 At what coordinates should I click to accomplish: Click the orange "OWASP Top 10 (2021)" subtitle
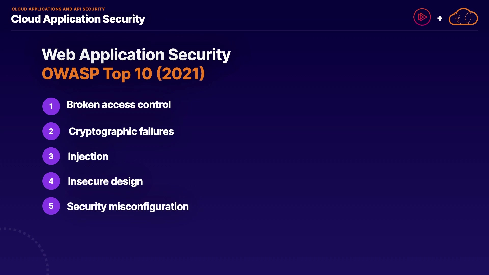pyautogui.click(x=123, y=74)
